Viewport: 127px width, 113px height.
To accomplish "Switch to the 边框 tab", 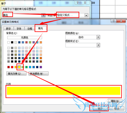I will pyautogui.click(x=30, y=29).
